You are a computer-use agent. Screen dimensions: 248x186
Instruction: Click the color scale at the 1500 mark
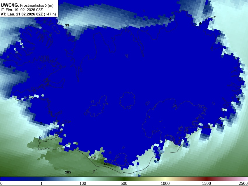207,183
